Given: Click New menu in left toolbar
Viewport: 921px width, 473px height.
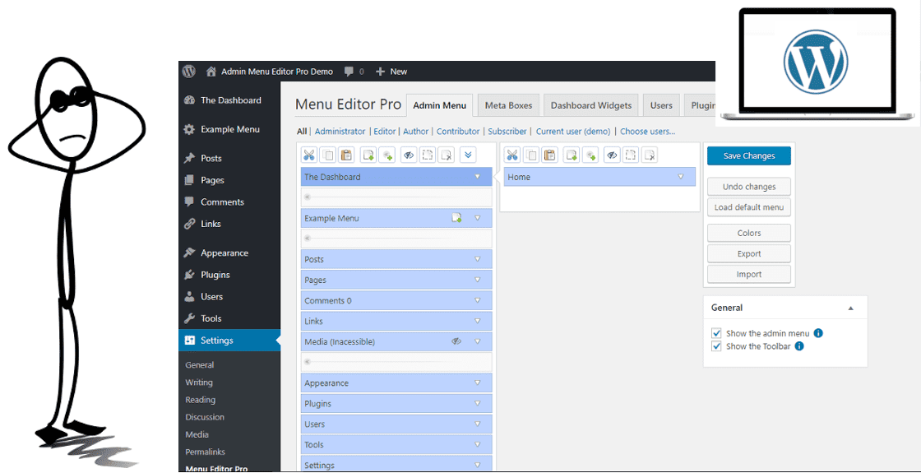Looking at the screenshot, I should [x=368, y=155].
